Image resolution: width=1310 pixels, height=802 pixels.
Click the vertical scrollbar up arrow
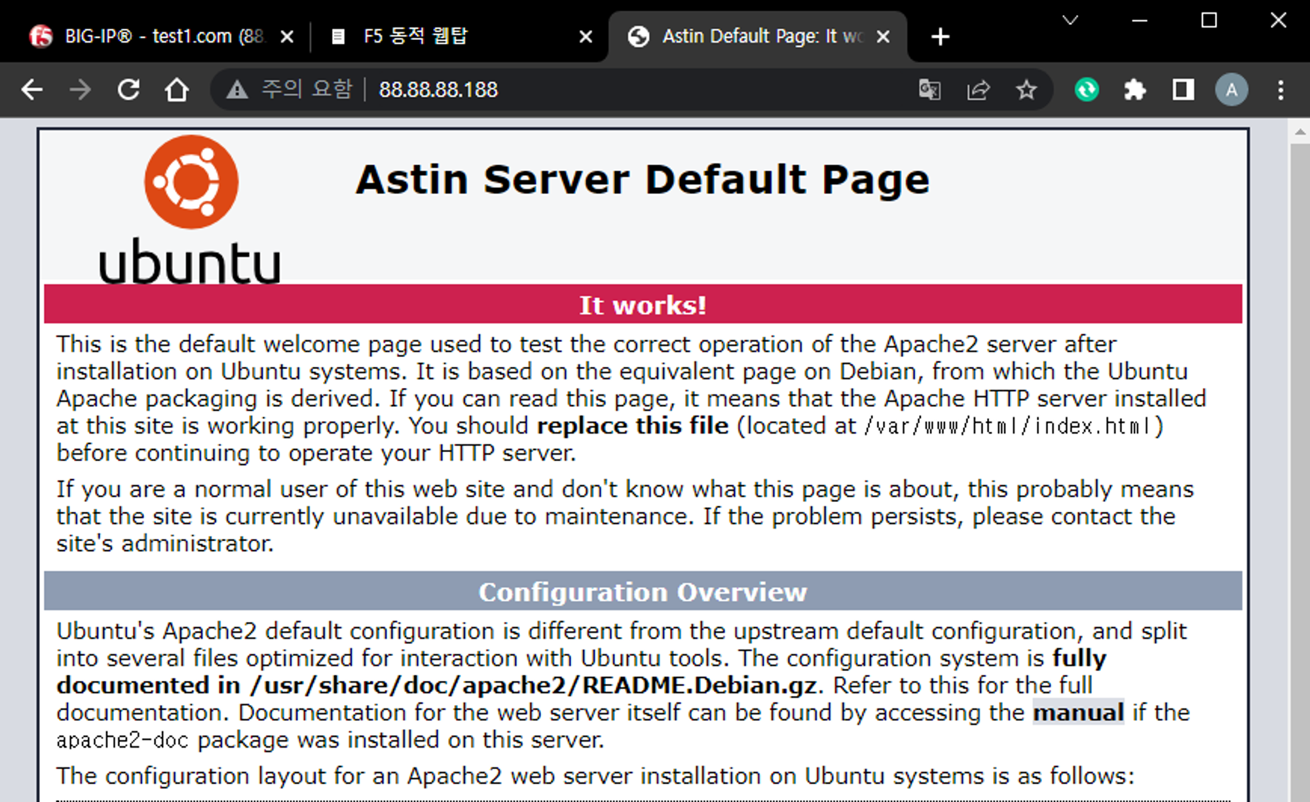click(x=1300, y=133)
